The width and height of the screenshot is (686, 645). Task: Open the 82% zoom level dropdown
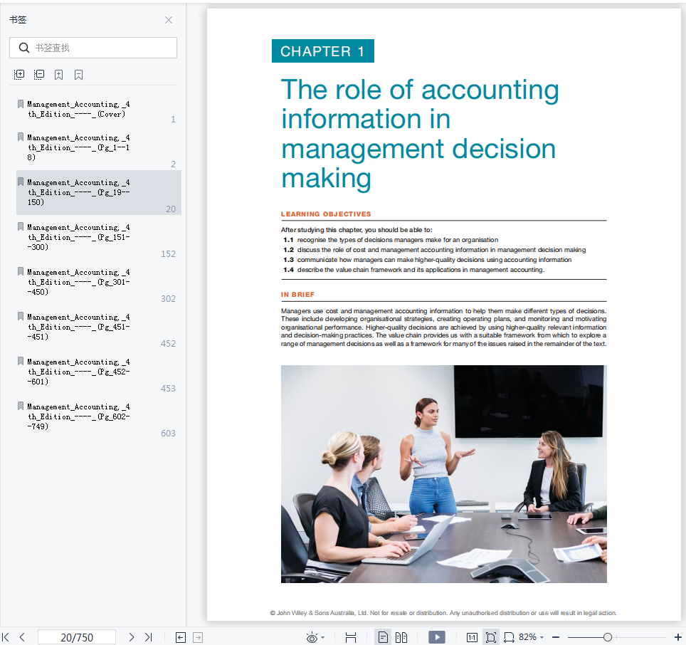click(532, 637)
